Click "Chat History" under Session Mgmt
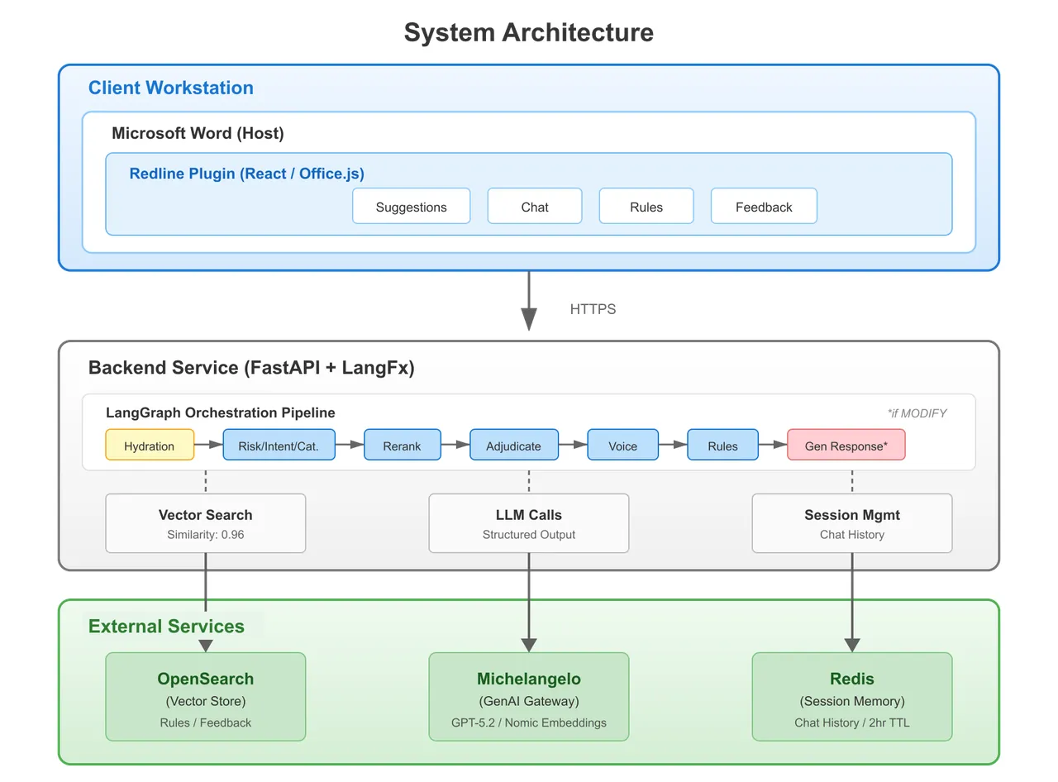This screenshot has height=782, width=1058. [x=852, y=535]
